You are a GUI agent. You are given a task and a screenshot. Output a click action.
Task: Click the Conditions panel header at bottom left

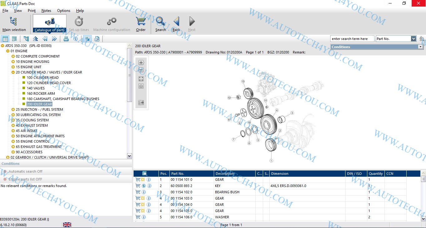coord(66,164)
